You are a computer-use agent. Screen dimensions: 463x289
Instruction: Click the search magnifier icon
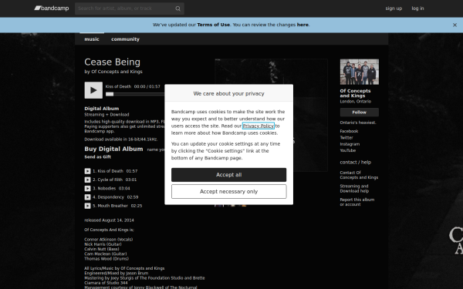[x=177, y=8]
